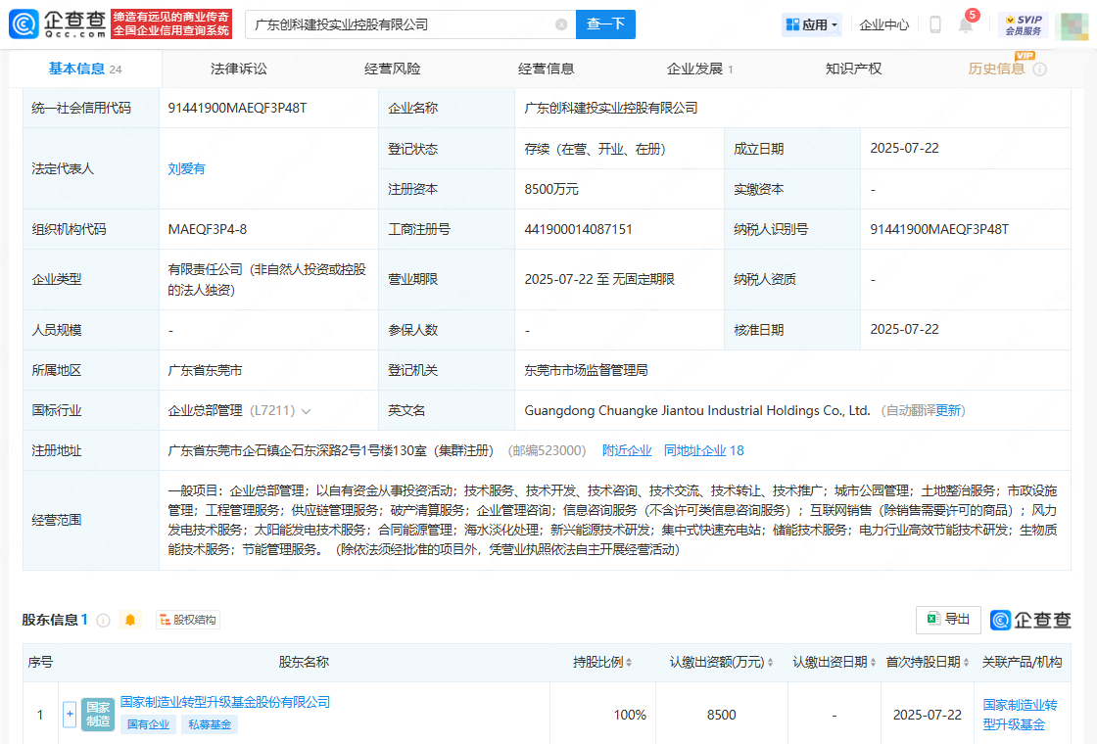1097x744 pixels.
Task: Click the Qcc.com logo icon
Action: click(24, 24)
